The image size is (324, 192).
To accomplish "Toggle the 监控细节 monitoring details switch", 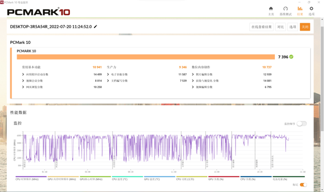I will tap(302, 124).
